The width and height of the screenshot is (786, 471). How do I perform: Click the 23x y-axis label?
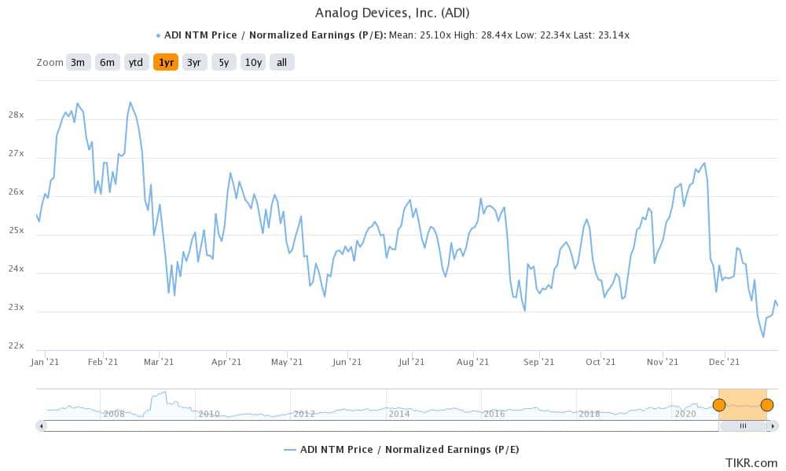pyautogui.click(x=16, y=307)
